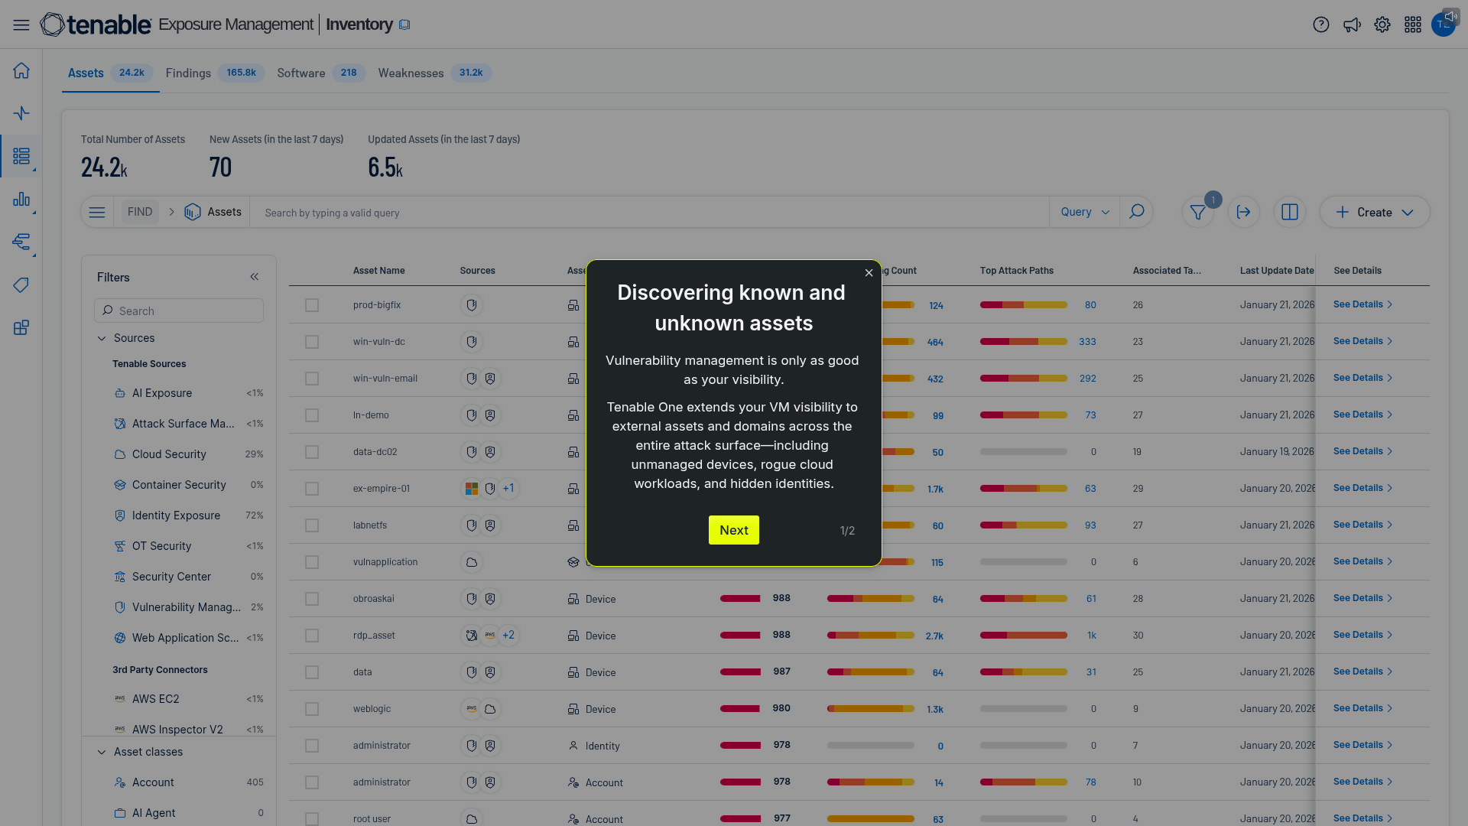Click the red exposure score bar for obroaskai

pyautogui.click(x=740, y=599)
